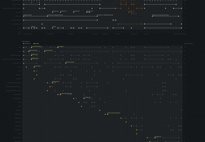This screenshot has width=205, height=142.
Task: Click the 'Multiple beams' variation marker
Action: pyautogui.click(x=52, y=83)
